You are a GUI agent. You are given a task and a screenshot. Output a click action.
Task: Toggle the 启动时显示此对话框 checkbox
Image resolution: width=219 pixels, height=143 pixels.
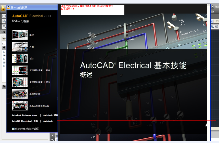(x=14, y=129)
